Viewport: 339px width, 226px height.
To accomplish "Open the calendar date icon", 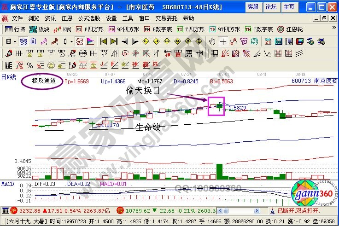I will [268, 41].
